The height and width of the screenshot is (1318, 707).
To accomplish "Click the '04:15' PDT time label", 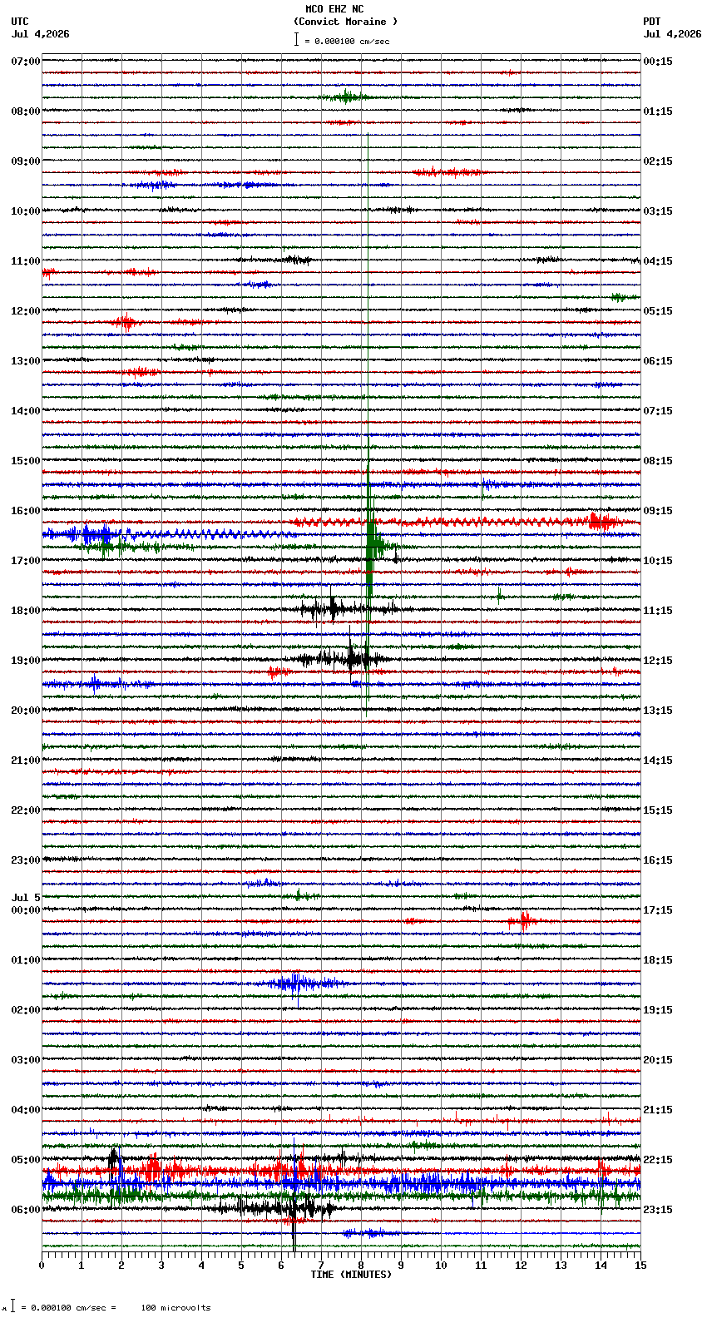I will [x=658, y=261].
